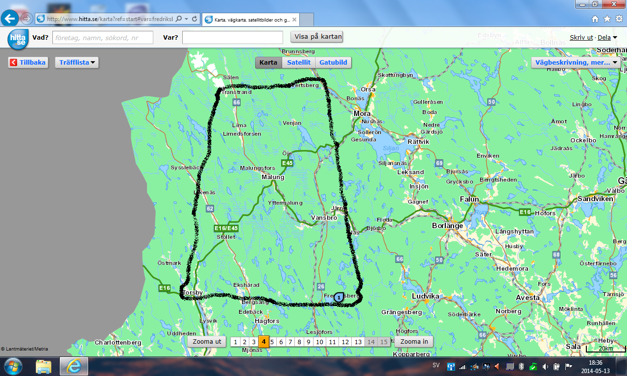Viewport: 627px width, 376px height.
Task: Click the E45 road sign near Öje
Action: [287, 163]
